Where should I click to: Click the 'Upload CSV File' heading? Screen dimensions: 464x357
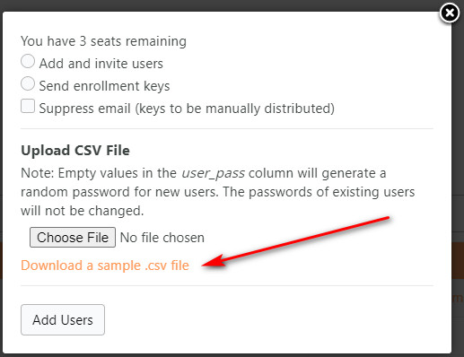[x=75, y=150]
